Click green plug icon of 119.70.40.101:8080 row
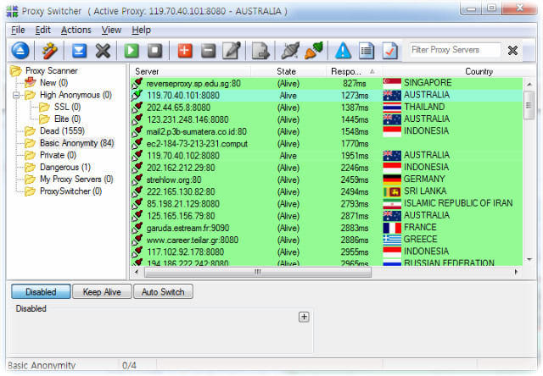The width and height of the screenshot is (543, 376). [x=137, y=96]
